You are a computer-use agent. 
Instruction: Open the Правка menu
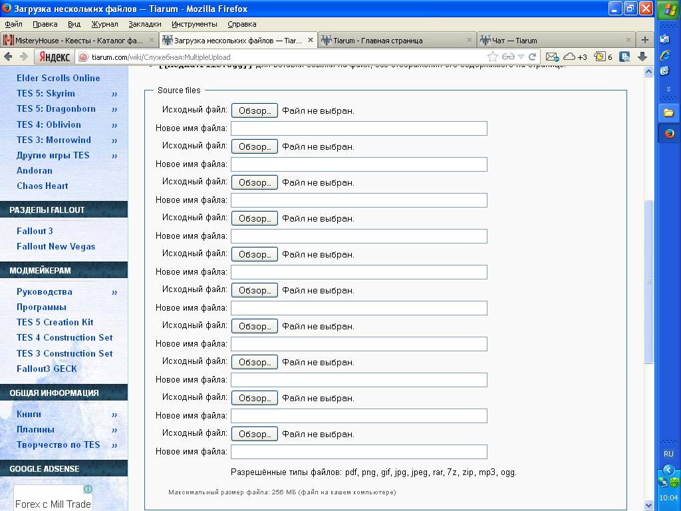[x=45, y=25]
